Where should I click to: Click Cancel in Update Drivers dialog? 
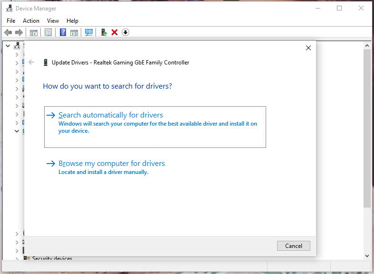click(x=294, y=246)
